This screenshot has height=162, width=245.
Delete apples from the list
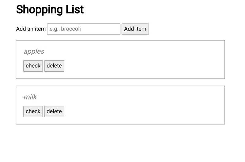[x=54, y=66]
